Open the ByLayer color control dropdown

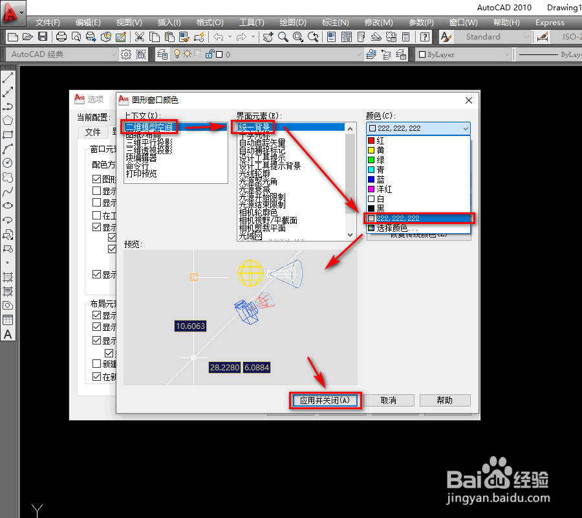(464, 54)
